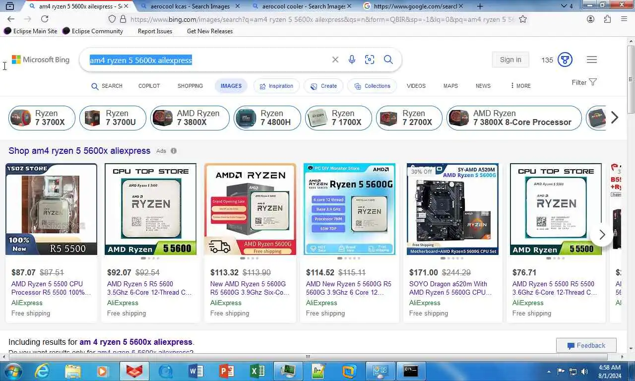This screenshot has width=635, height=381.
Task: Select Ryzen 7 3700U related search chip
Action: click(x=113, y=118)
